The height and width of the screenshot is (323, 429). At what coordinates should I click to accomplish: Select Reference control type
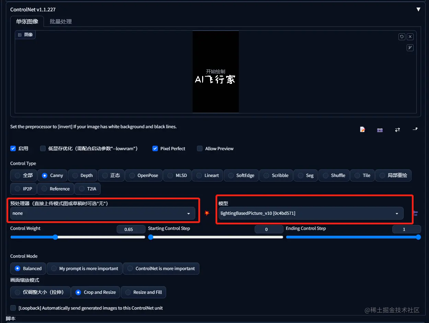click(55, 189)
